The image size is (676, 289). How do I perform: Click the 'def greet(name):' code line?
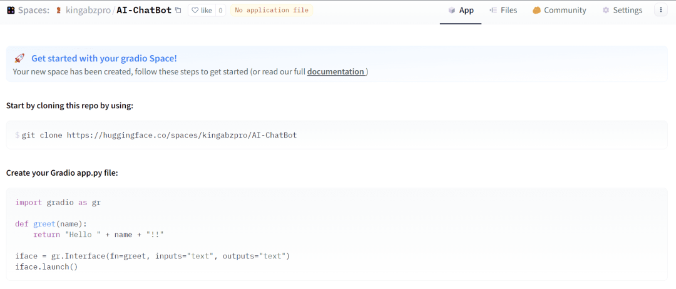51,224
